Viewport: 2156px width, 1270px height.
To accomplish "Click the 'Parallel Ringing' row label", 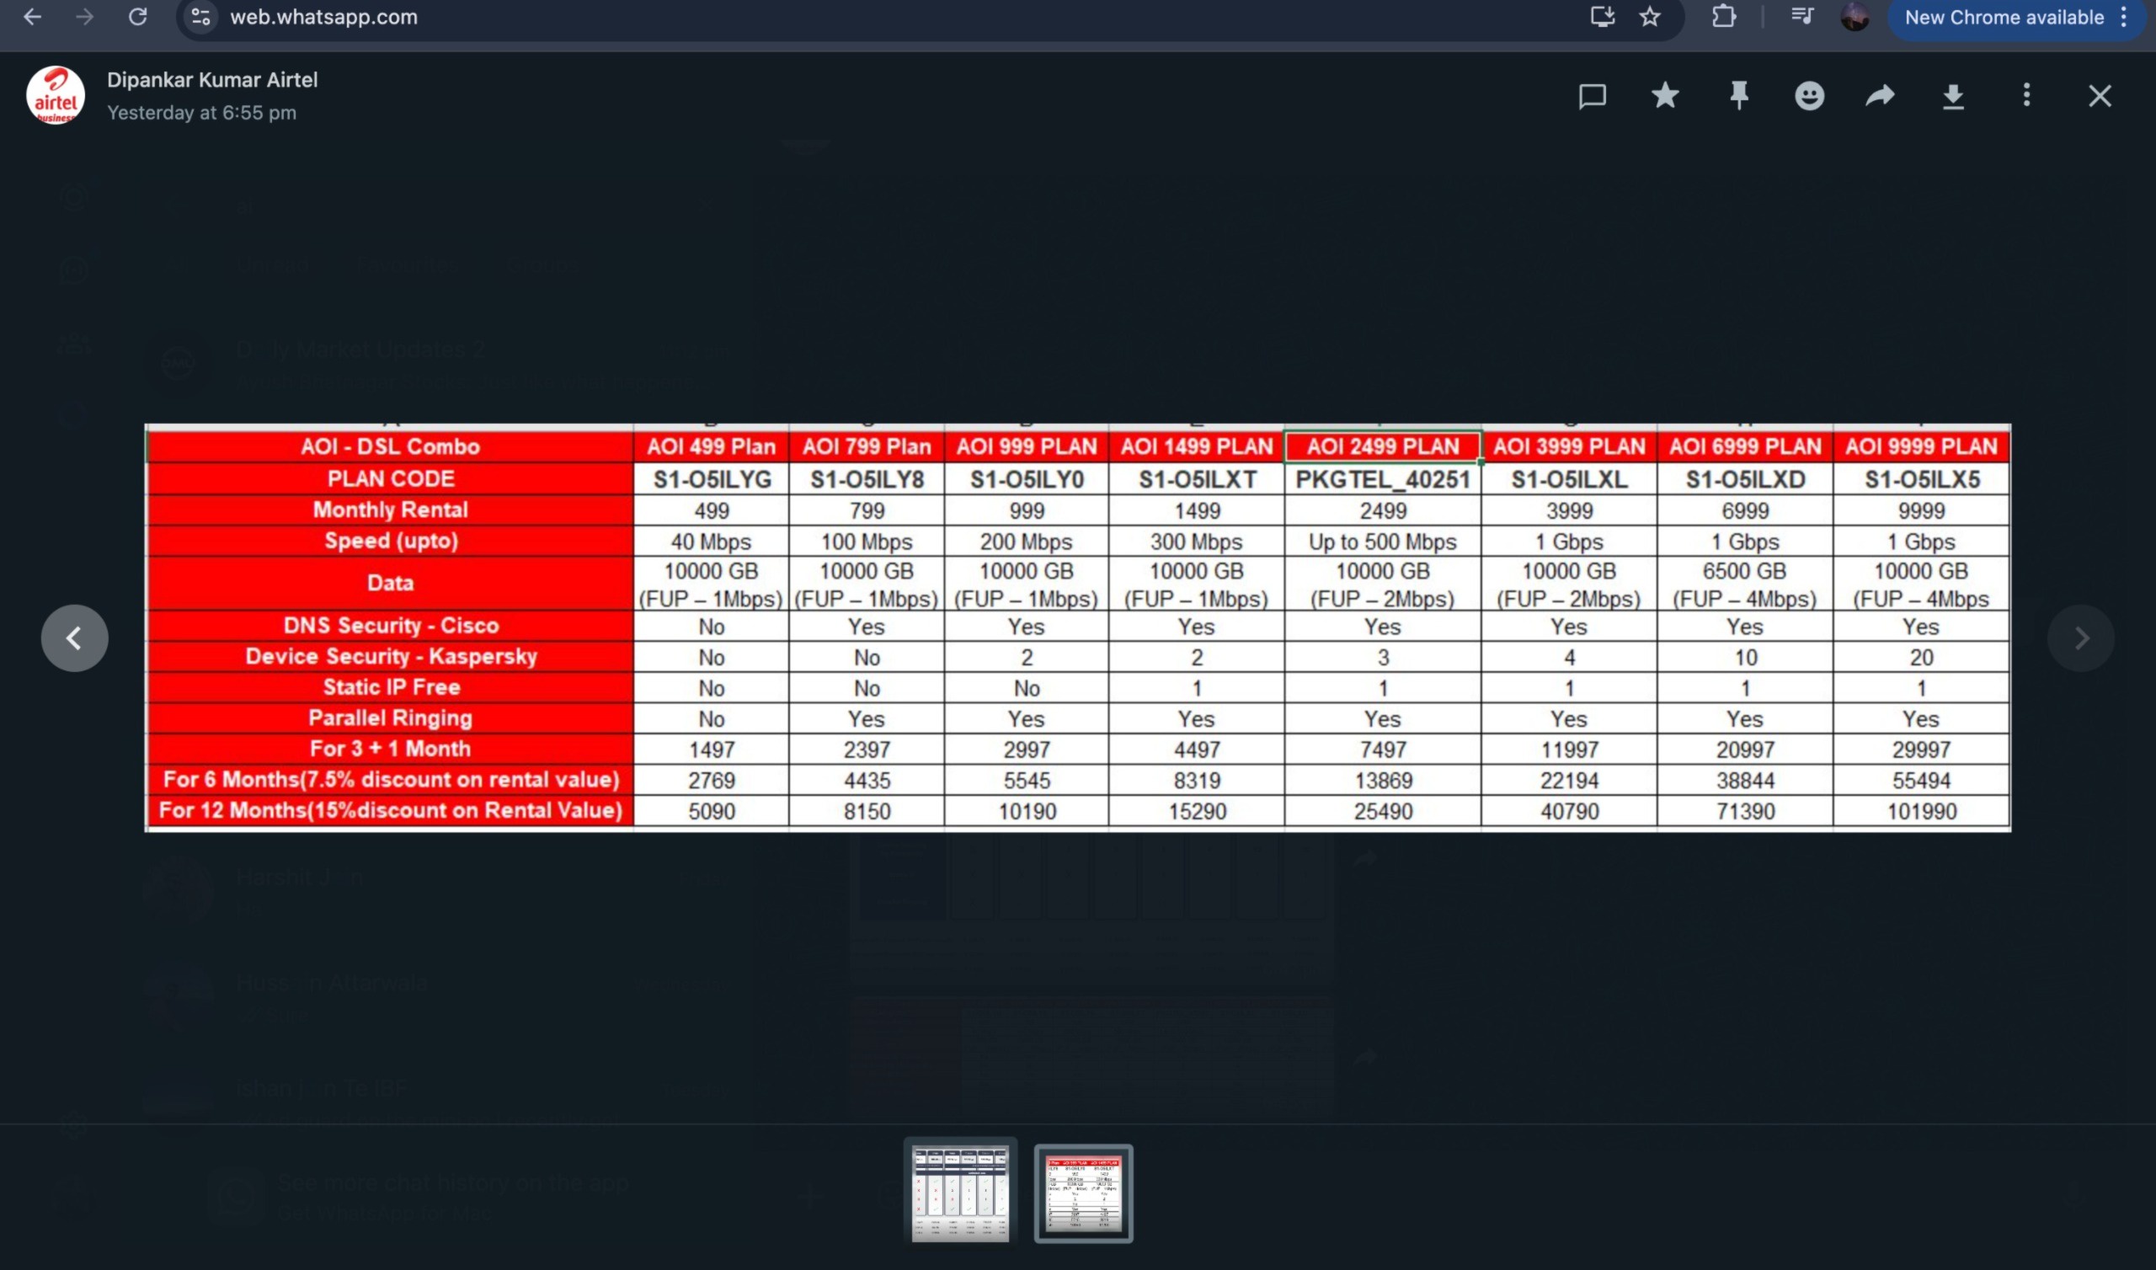I will point(390,718).
